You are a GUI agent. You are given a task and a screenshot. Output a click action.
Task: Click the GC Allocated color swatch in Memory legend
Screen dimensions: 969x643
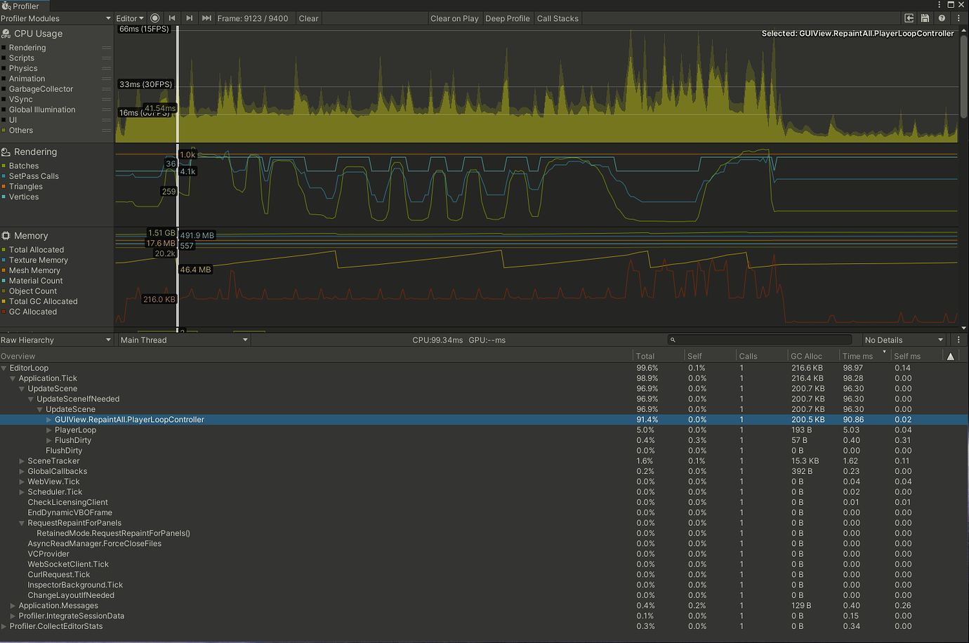pos(8,312)
